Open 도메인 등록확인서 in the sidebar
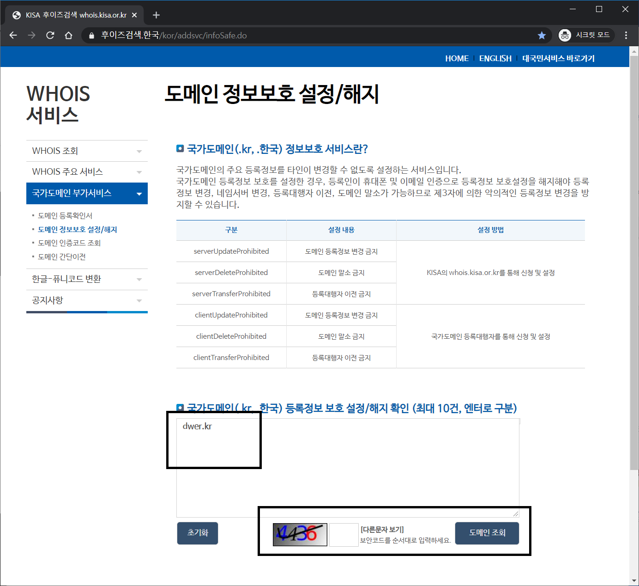Viewport: 639px width, 586px height. (66, 215)
